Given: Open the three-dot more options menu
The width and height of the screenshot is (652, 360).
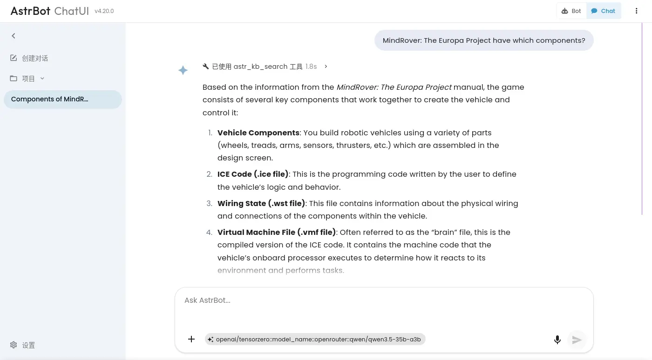Looking at the screenshot, I should coord(636,11).
